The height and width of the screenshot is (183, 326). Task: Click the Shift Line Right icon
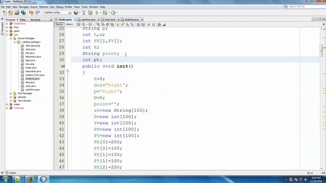(x=143, y=24)
